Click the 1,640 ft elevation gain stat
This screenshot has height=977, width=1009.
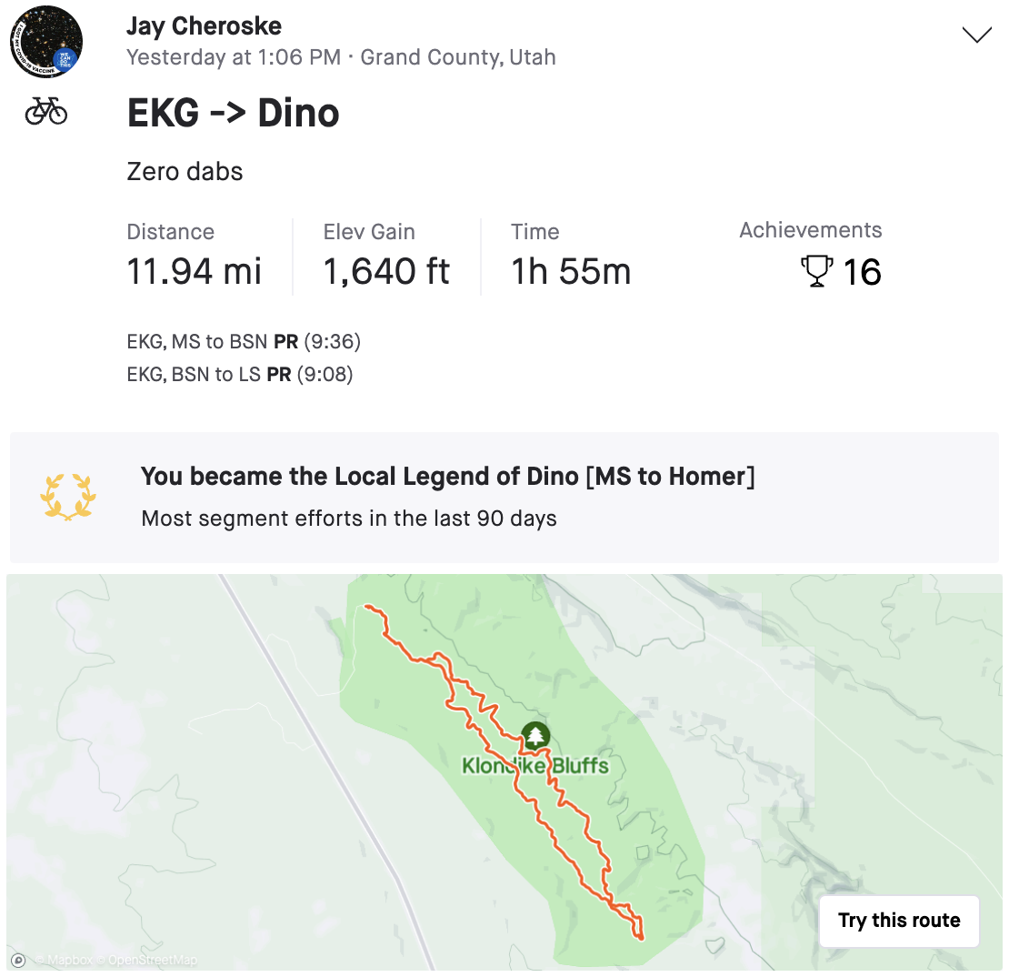click(x=386, y=271)
